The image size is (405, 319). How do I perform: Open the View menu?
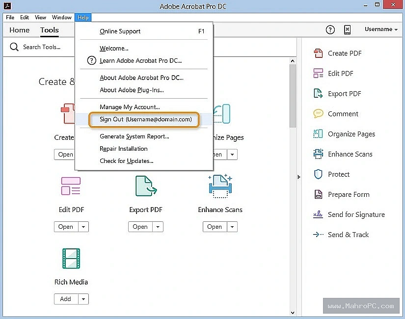click(40, 17)
